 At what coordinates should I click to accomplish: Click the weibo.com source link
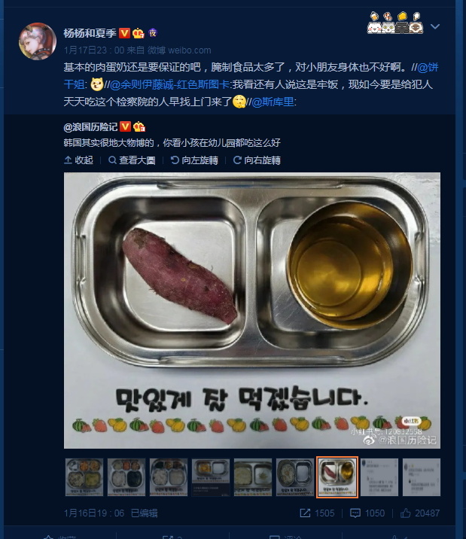click(x=190, y=50)
